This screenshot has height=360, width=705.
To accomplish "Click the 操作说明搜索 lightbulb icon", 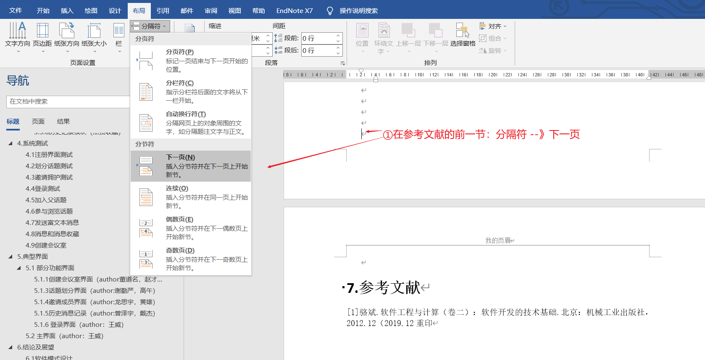I will 330,11.
